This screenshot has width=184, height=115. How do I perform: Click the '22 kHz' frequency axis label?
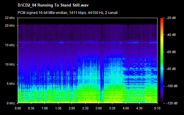(x=10, y=18)
